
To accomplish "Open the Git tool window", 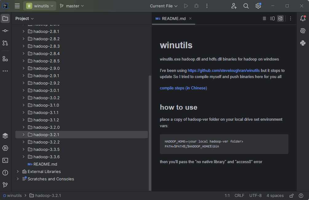I will point(5,185).
